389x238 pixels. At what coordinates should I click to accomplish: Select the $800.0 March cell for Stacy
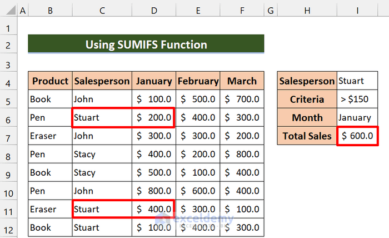242,154
